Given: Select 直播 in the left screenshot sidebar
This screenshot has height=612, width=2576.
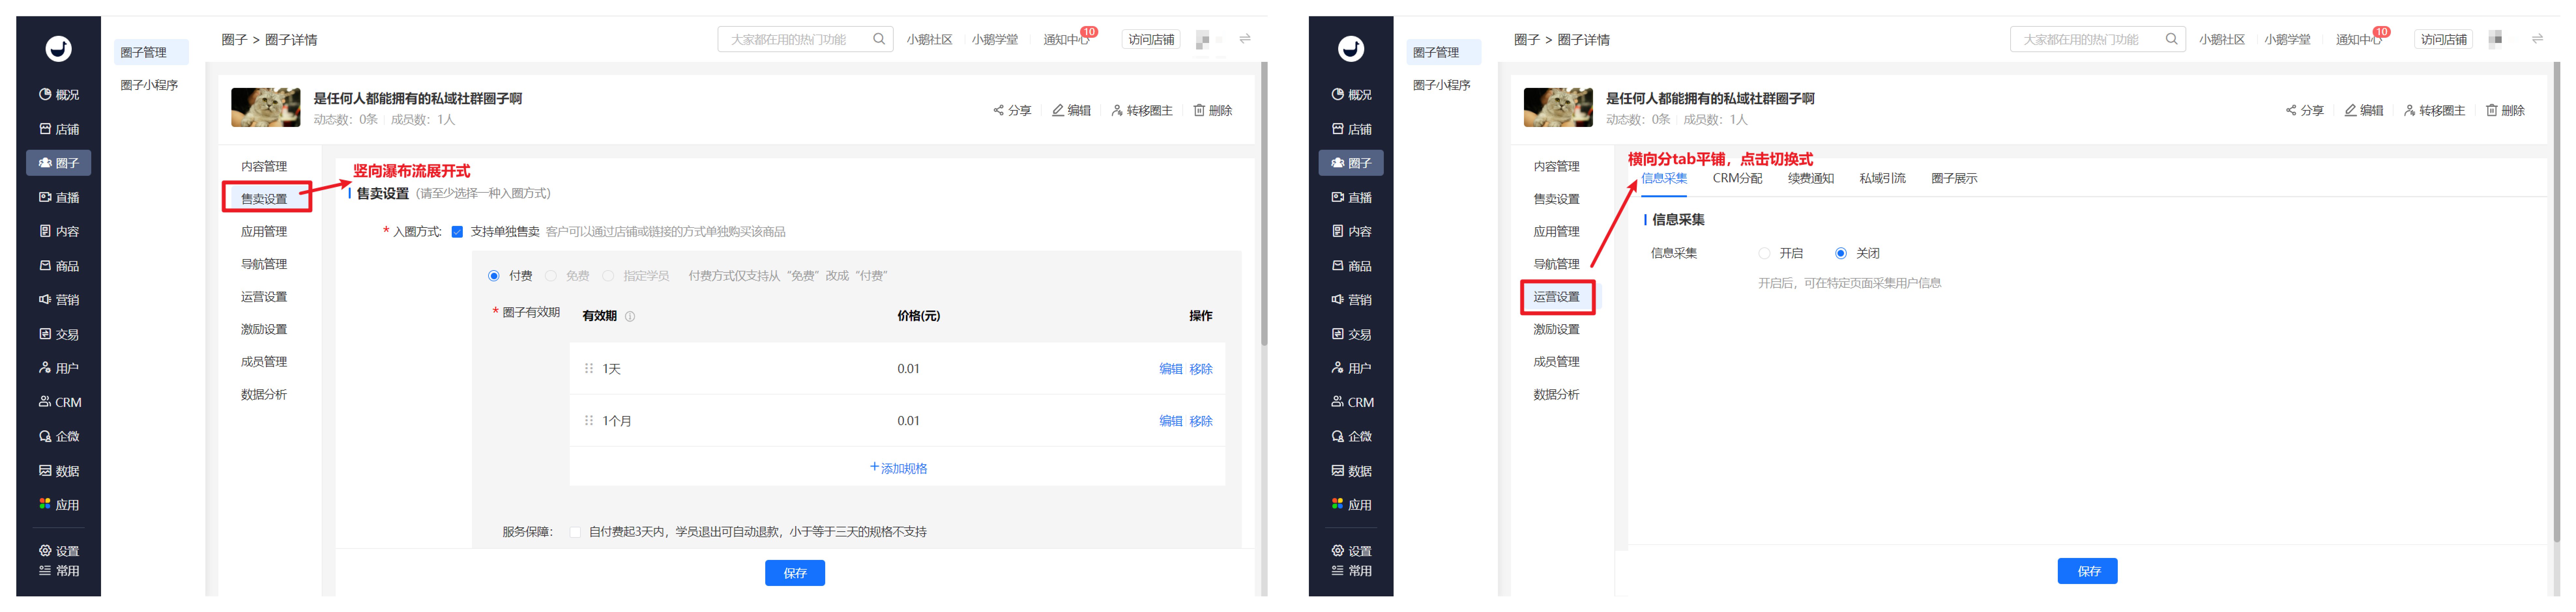Looking at the screenshot, I should pos(59,198).
